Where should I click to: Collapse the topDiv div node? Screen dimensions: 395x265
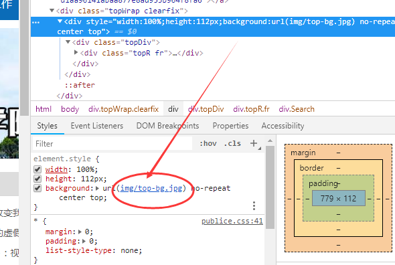click(68, 41)
